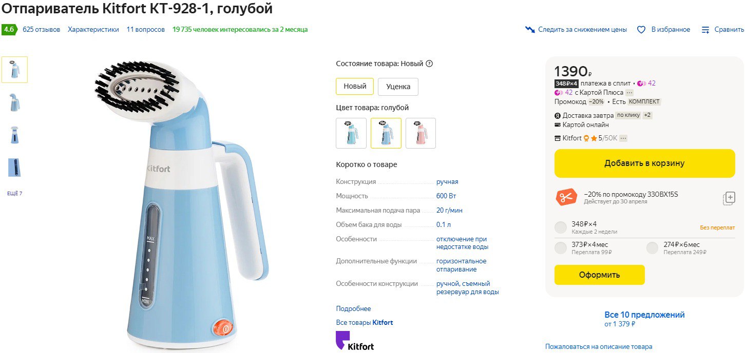Select the 373₽×4 months payment plan
The width and height of the screenshot is (745, 353).
[x=561, y=248]
